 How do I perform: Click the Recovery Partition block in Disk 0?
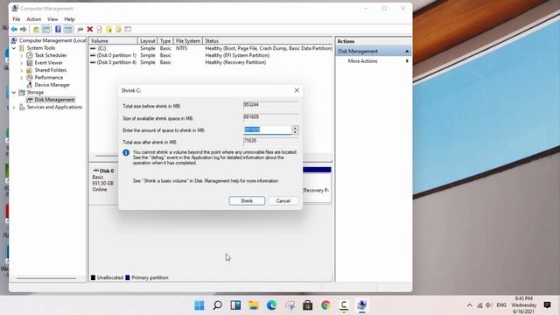point(317,185)
